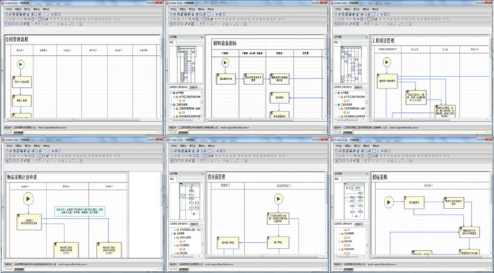Click the green start node in 工程项目管理 diagram

point(387,62)
